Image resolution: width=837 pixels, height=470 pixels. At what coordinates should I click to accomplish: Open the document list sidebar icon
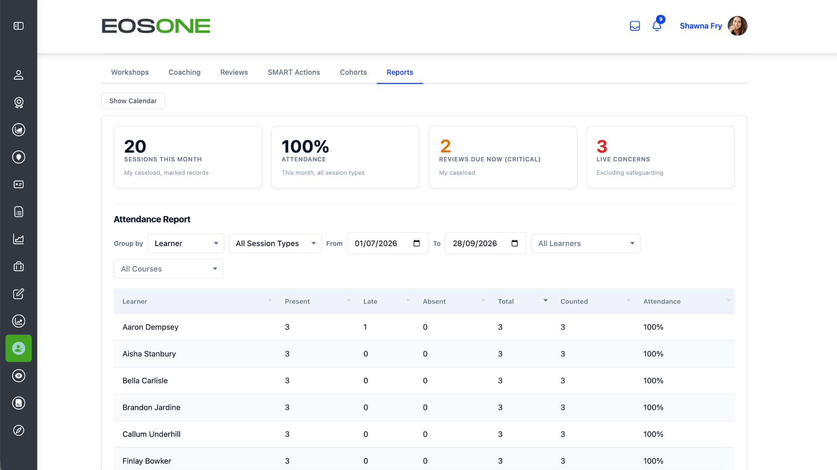tap(18, 212)
